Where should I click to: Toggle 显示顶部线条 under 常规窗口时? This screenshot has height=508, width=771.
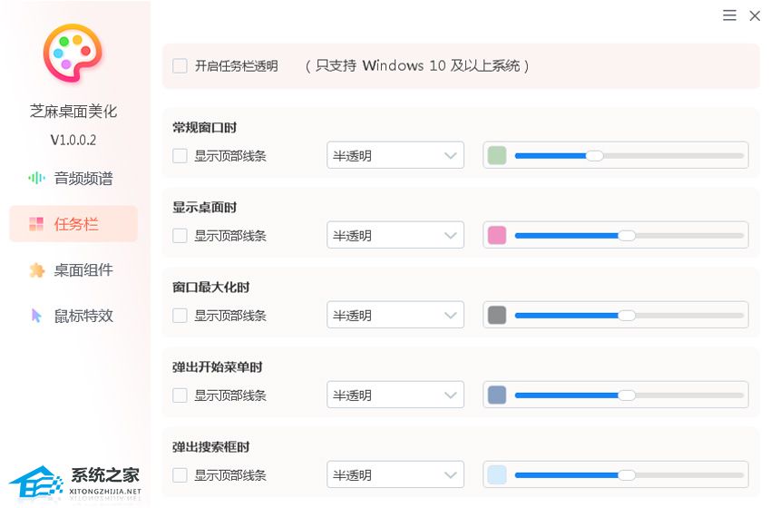pos(180,156)
